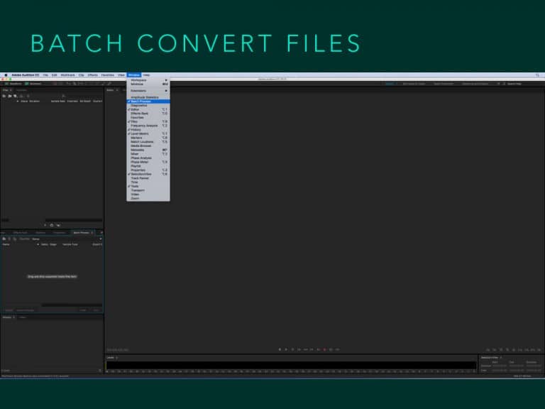Click the Open File icon in the Files panel

click(x=4, y=96)
